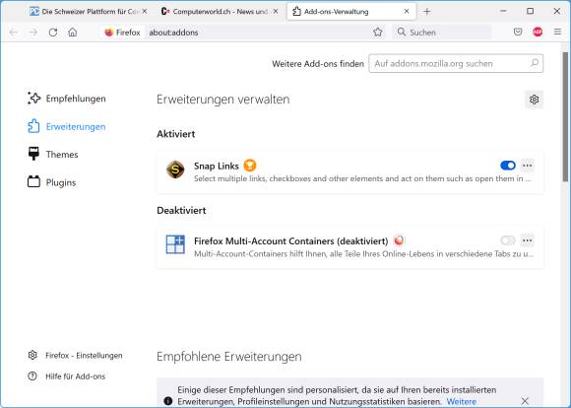Close the Die Schweizer Plattform tab

coord(145,12)
